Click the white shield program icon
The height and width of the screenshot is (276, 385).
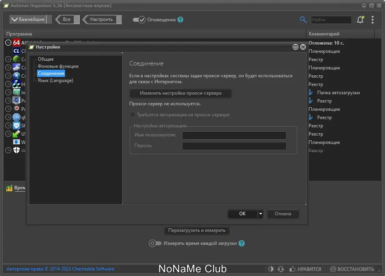pos(17,150)
